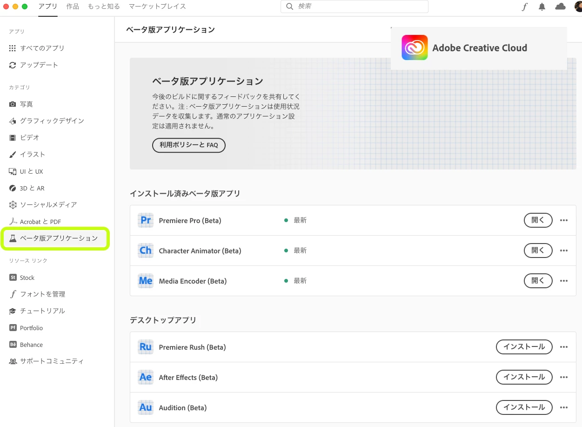Click the ソーシャルメディア sidebar icon

[13, 205]
